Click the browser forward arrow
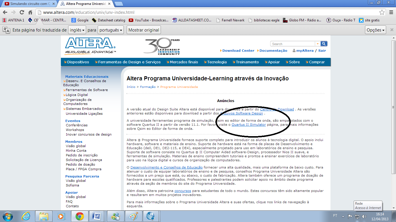This screenshot has width=396, height=222. (13, 12)
